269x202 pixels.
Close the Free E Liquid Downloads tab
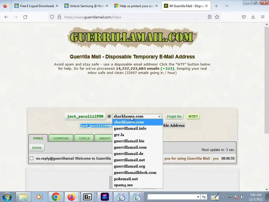pyautogui.click(x=57, y=6)
